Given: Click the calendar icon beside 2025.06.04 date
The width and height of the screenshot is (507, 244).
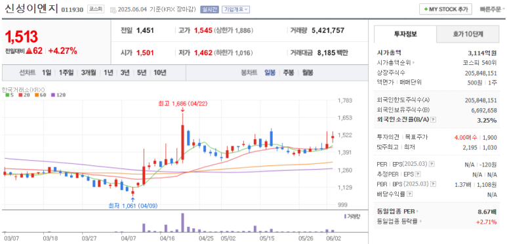Looking at the screenshot, I should coord(113,10).
